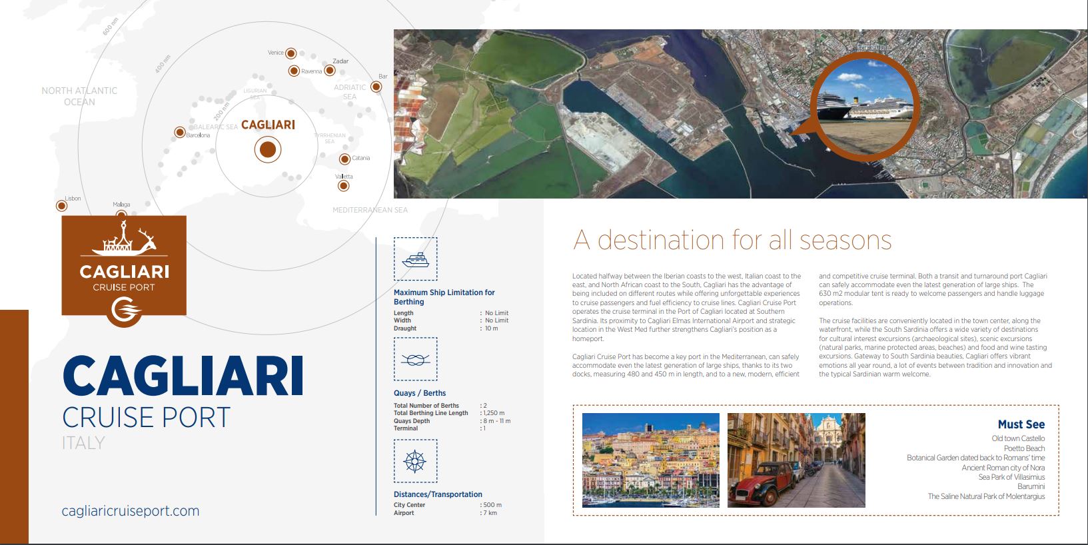Click the rope knot icon above Quays / Berths

415,360
